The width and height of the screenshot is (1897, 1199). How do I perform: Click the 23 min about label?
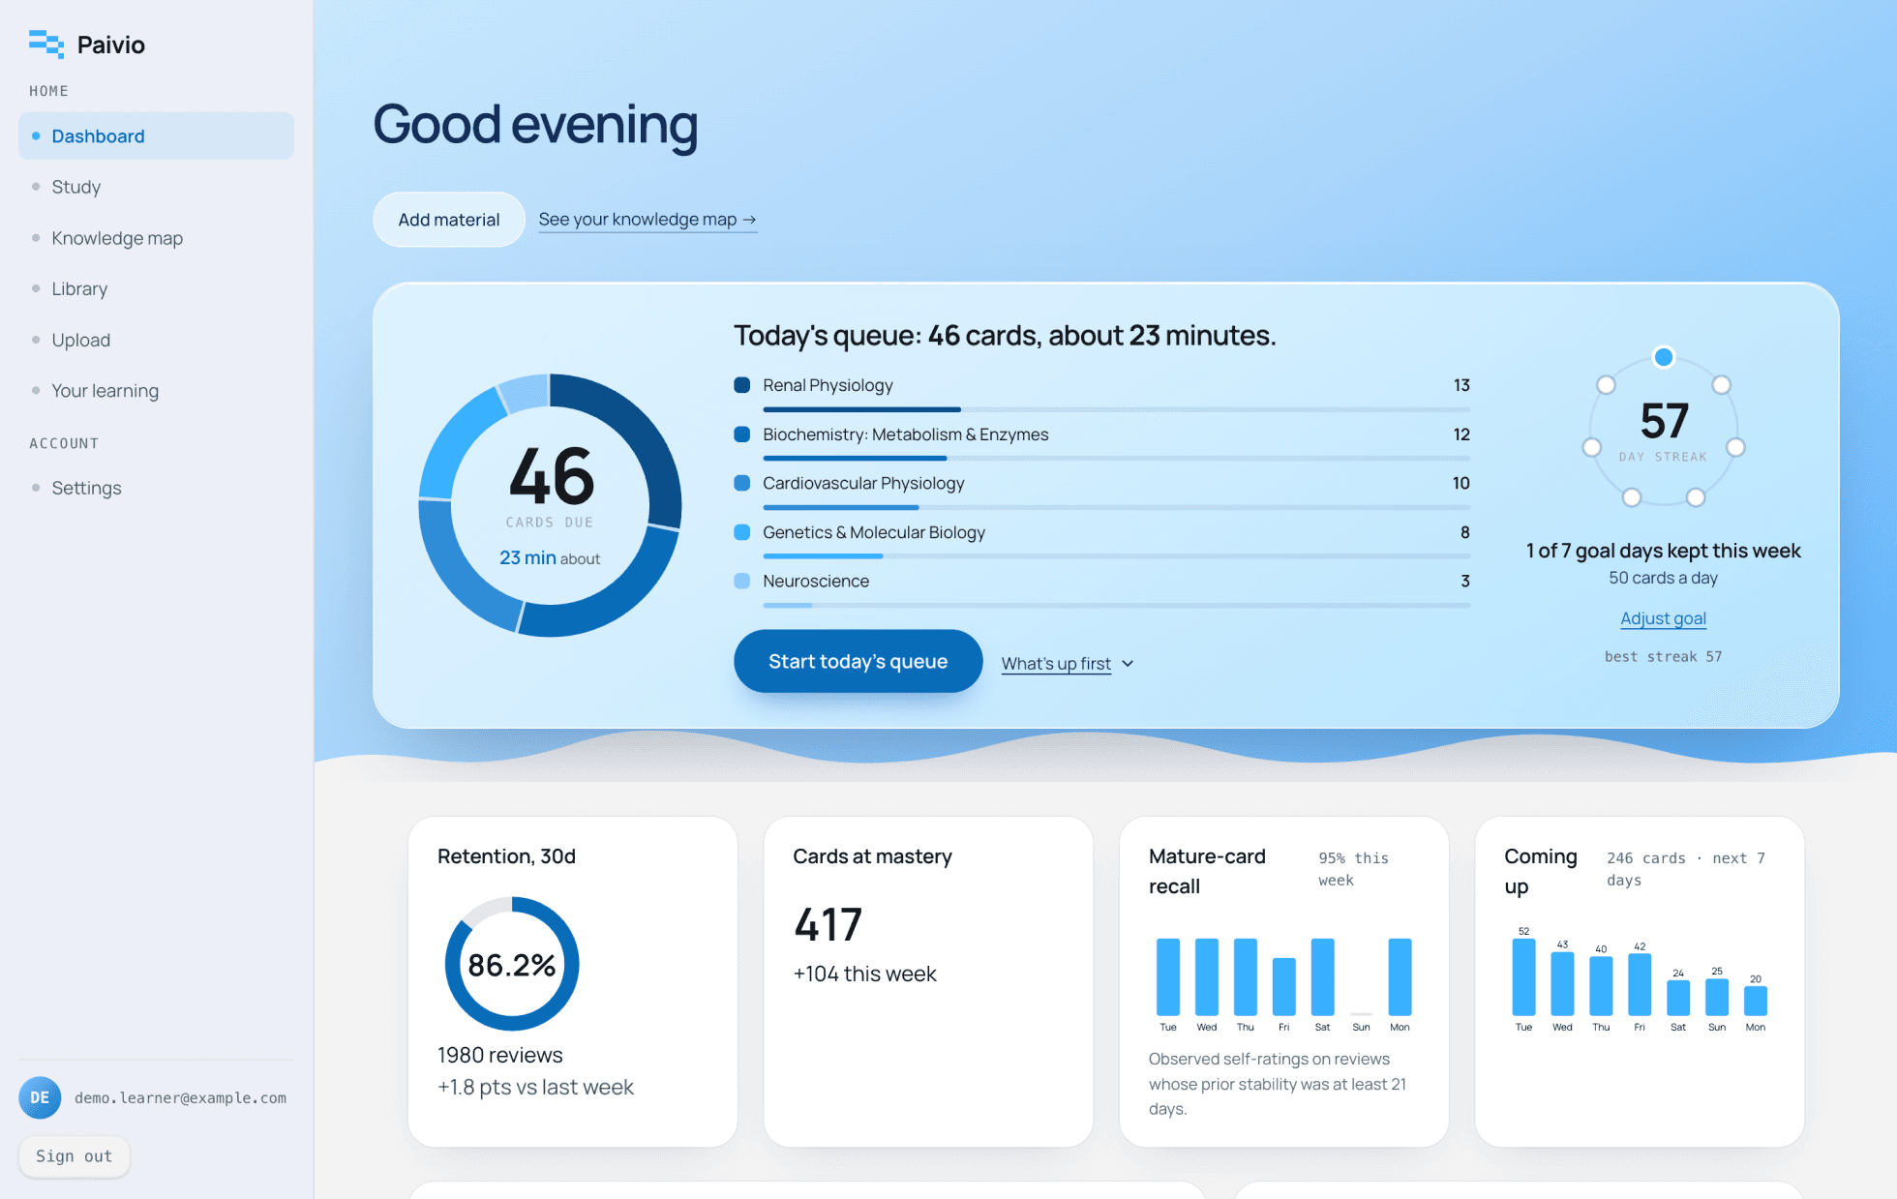(550, 558)
